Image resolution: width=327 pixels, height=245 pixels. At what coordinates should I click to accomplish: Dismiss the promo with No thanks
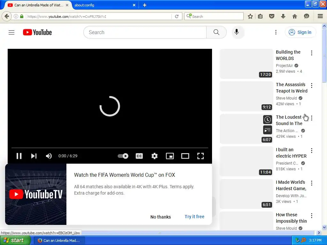[x=161, y=217]
